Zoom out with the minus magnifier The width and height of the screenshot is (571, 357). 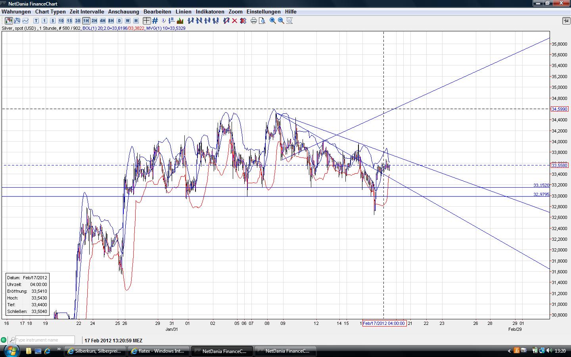pyautogui.click(x=281, y=21)
